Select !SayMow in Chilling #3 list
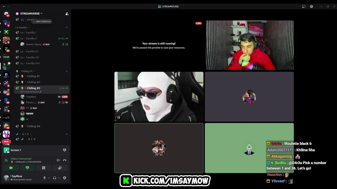 pos(44,97)
